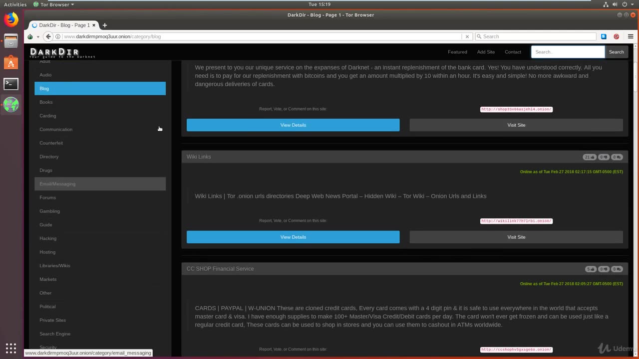
Task: Expand the Tor onion button dropdown arrow
Action: pos(38,37)
